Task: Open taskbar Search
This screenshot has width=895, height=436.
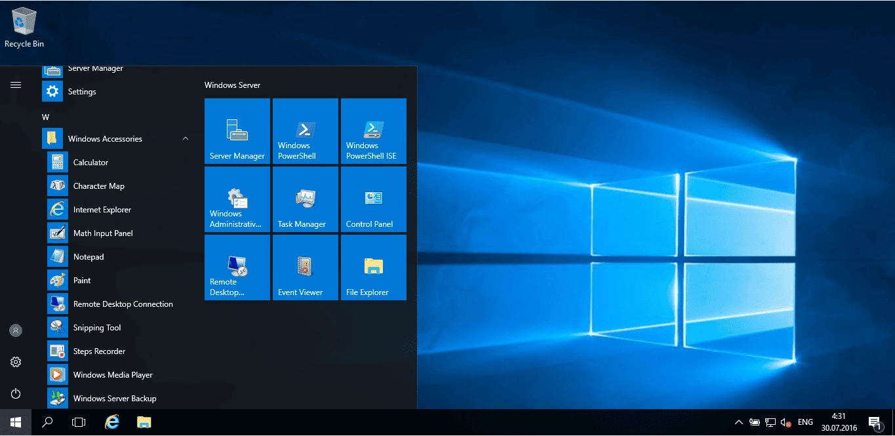Action: [x=47, y=422]
